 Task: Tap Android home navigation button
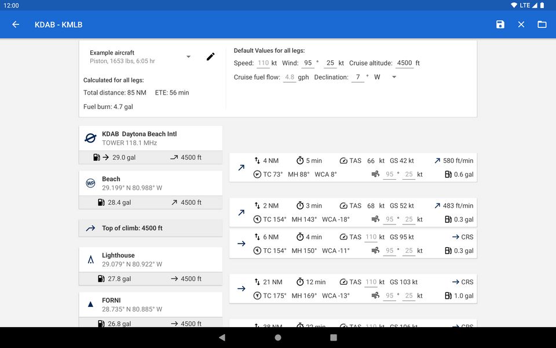coord(278,338)
